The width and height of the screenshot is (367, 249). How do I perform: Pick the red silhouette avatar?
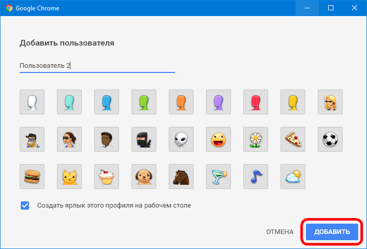[256, 102]
